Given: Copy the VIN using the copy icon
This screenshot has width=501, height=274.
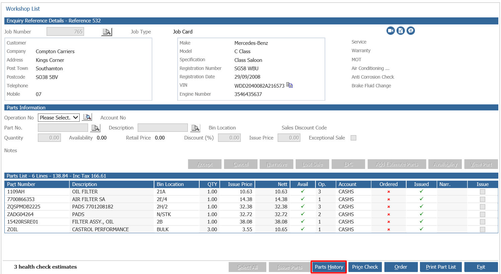Looking at the screenshot, I should tap(290, 85).
